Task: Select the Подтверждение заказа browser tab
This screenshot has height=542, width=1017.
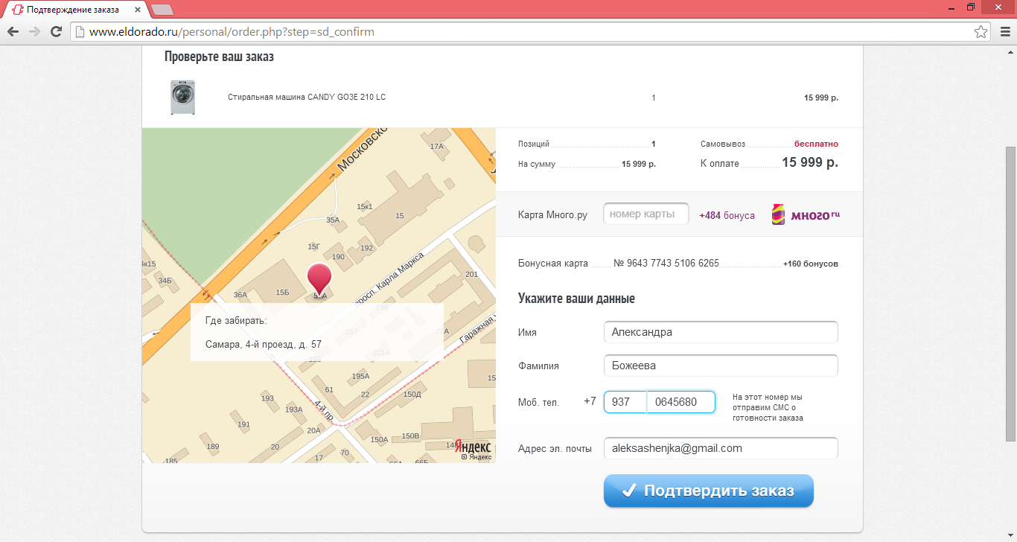Action: tap(73, 10)
